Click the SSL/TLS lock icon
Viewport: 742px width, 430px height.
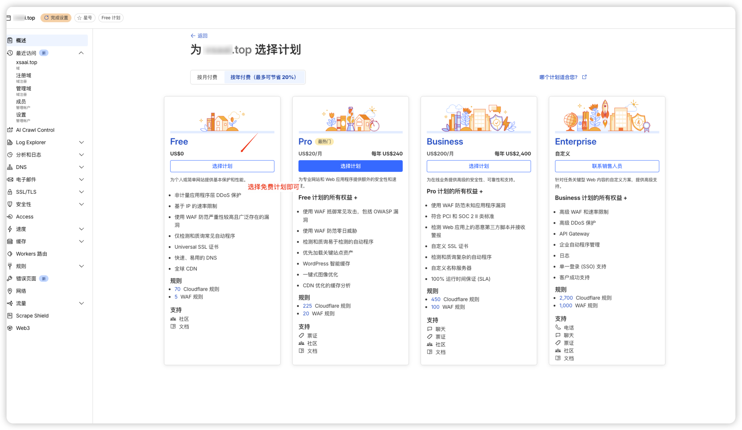(10, 192)
